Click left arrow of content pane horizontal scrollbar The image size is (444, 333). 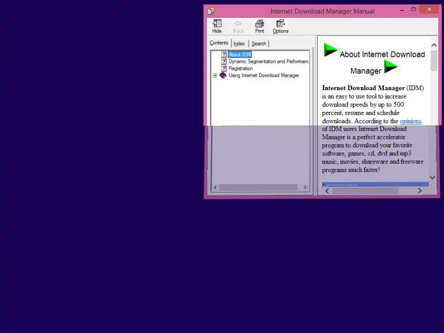(327, 191)
